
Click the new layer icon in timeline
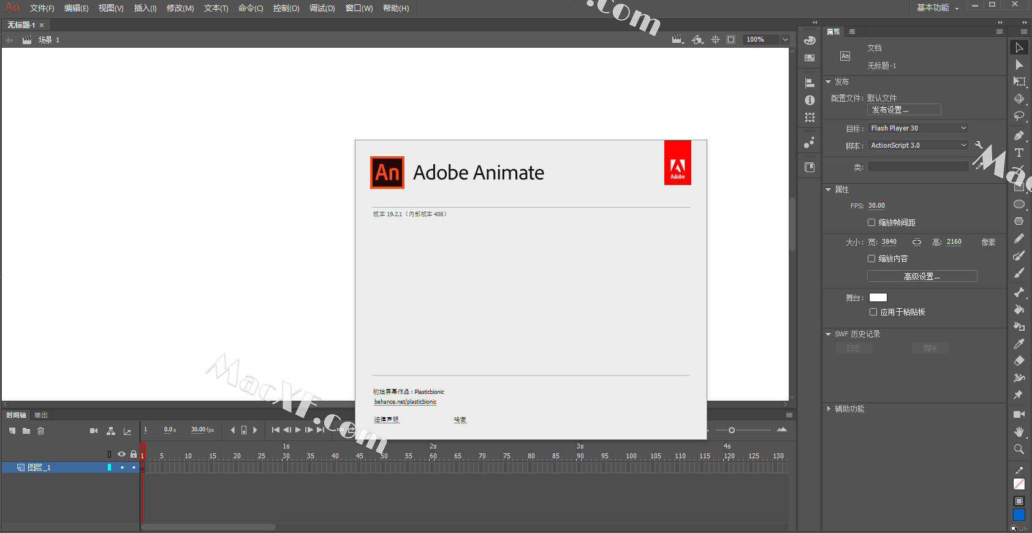click(x=12, y=431)
